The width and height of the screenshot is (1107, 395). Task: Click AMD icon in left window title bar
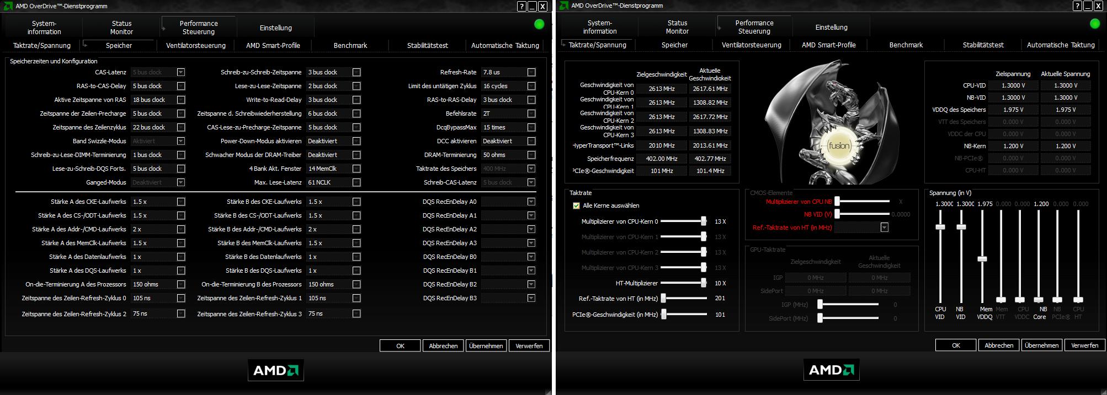(x=7, y=6)
